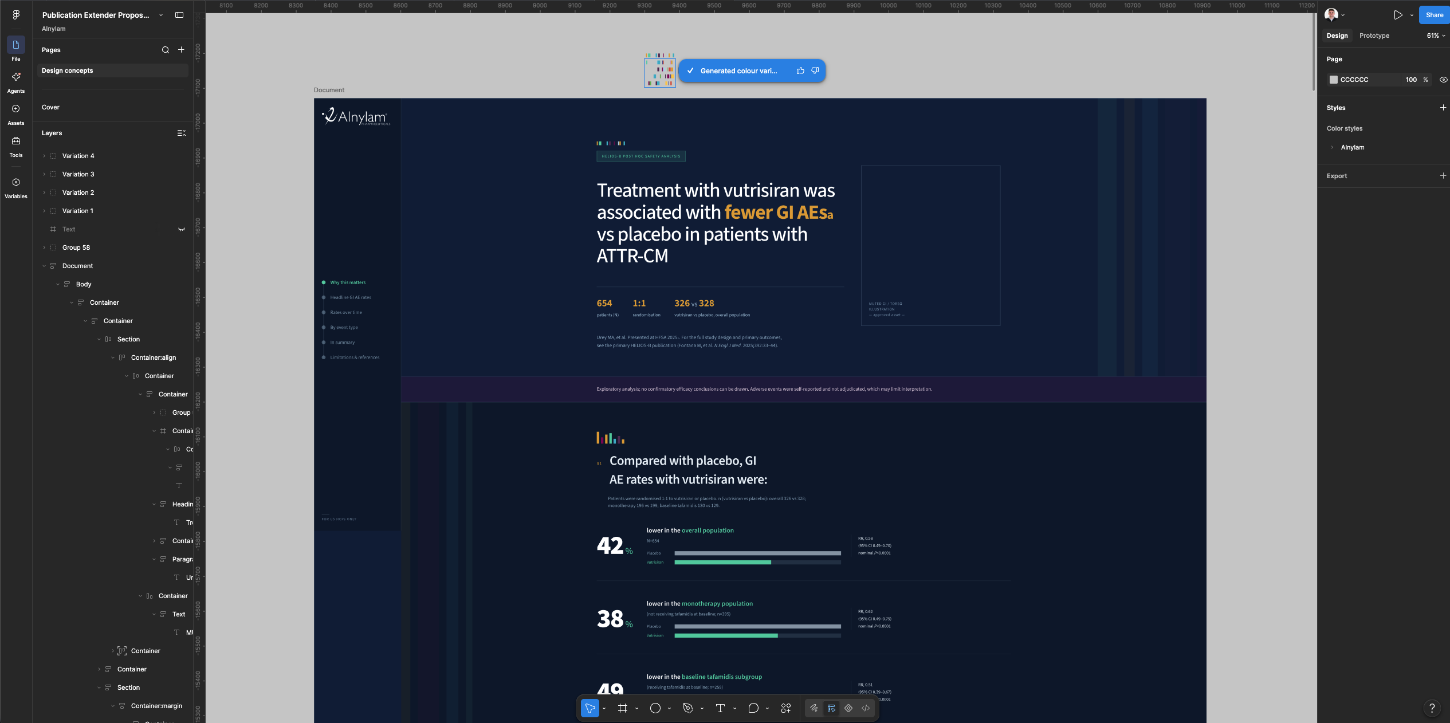This screenshot has width=1450, height=723.
Task: Open the user avatar dropdown
Action: [x=1335, y=15]
